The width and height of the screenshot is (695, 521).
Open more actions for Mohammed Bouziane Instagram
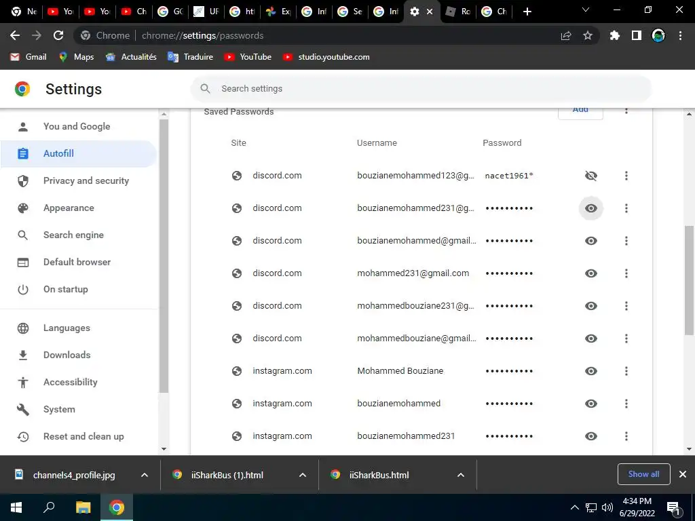pos(626,371)
